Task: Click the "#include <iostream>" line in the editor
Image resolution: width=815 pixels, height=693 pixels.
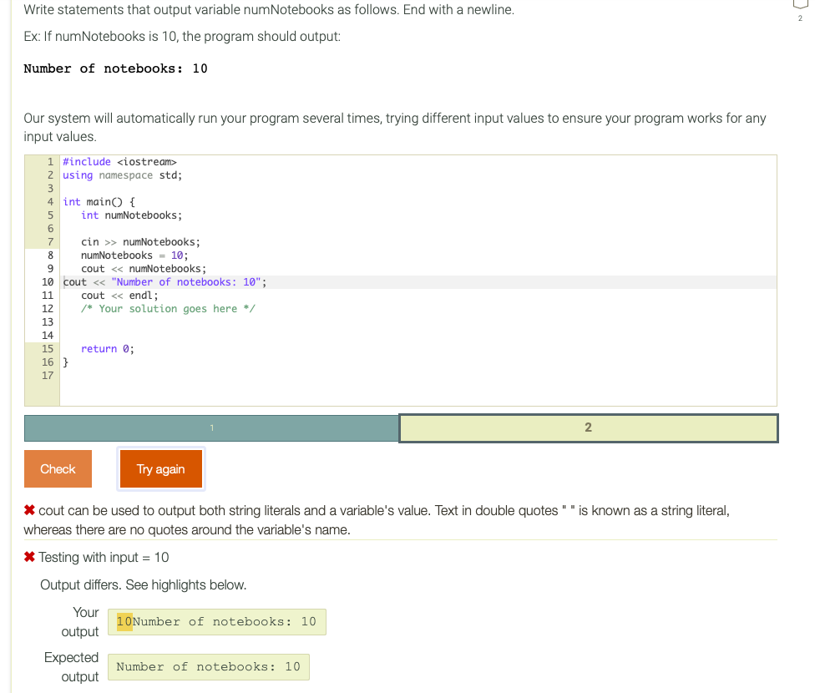Action: (119, 161)
